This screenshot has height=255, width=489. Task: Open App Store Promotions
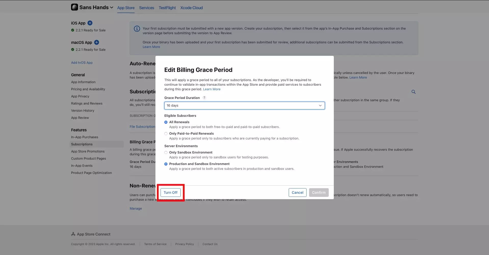[x=88, y=151]
